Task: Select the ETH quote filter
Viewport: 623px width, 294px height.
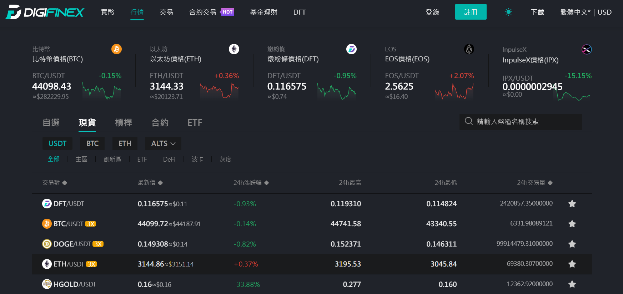Action: click(125, 143)
